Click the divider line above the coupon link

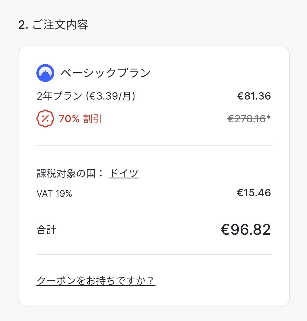pyautogui.click(x=153, y=254)
